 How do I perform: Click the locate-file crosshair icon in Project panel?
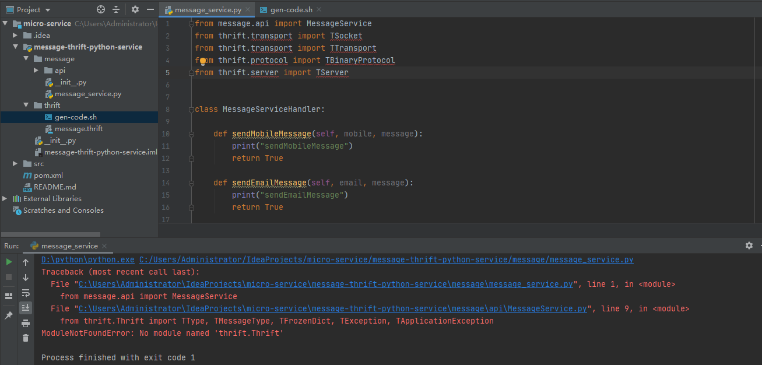pyautogui.click(x=101, y=9)
